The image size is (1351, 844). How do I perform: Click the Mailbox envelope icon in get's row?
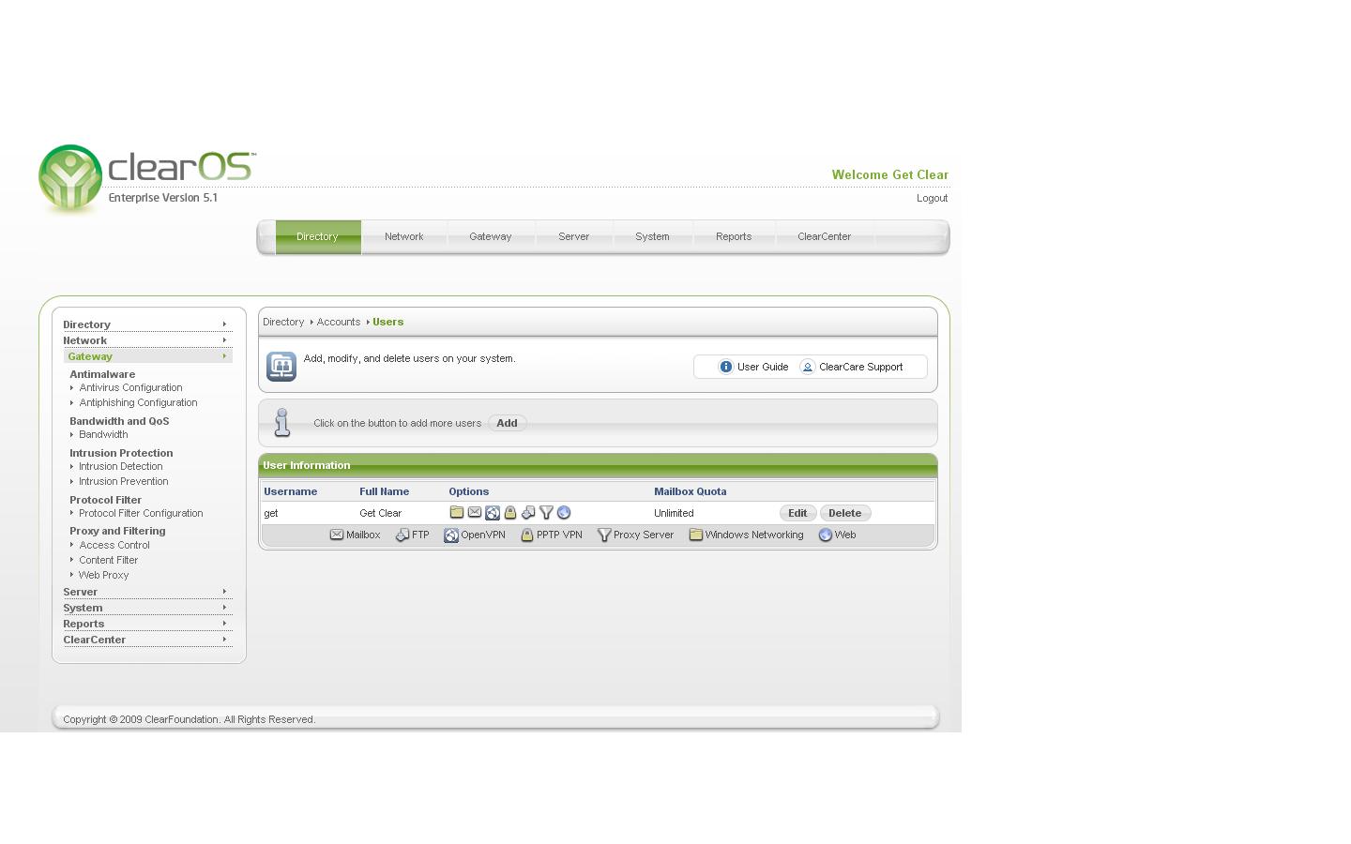pyautogui.click(x=475, y=512)
